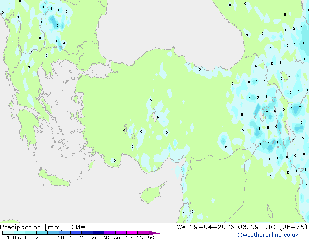Viewport: 309px width, 239px height.
Task: Select the 35–40 mm violet legend swatch
Action: (120, 233)
